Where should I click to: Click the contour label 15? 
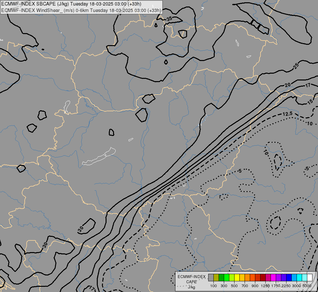coord(310,102)
